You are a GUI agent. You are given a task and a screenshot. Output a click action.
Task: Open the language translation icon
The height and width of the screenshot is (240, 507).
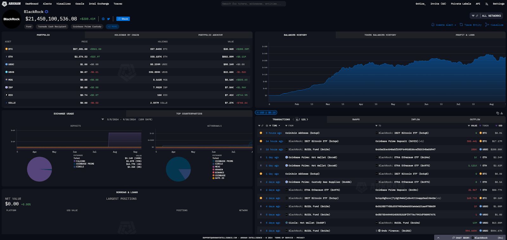coord(486,4)
